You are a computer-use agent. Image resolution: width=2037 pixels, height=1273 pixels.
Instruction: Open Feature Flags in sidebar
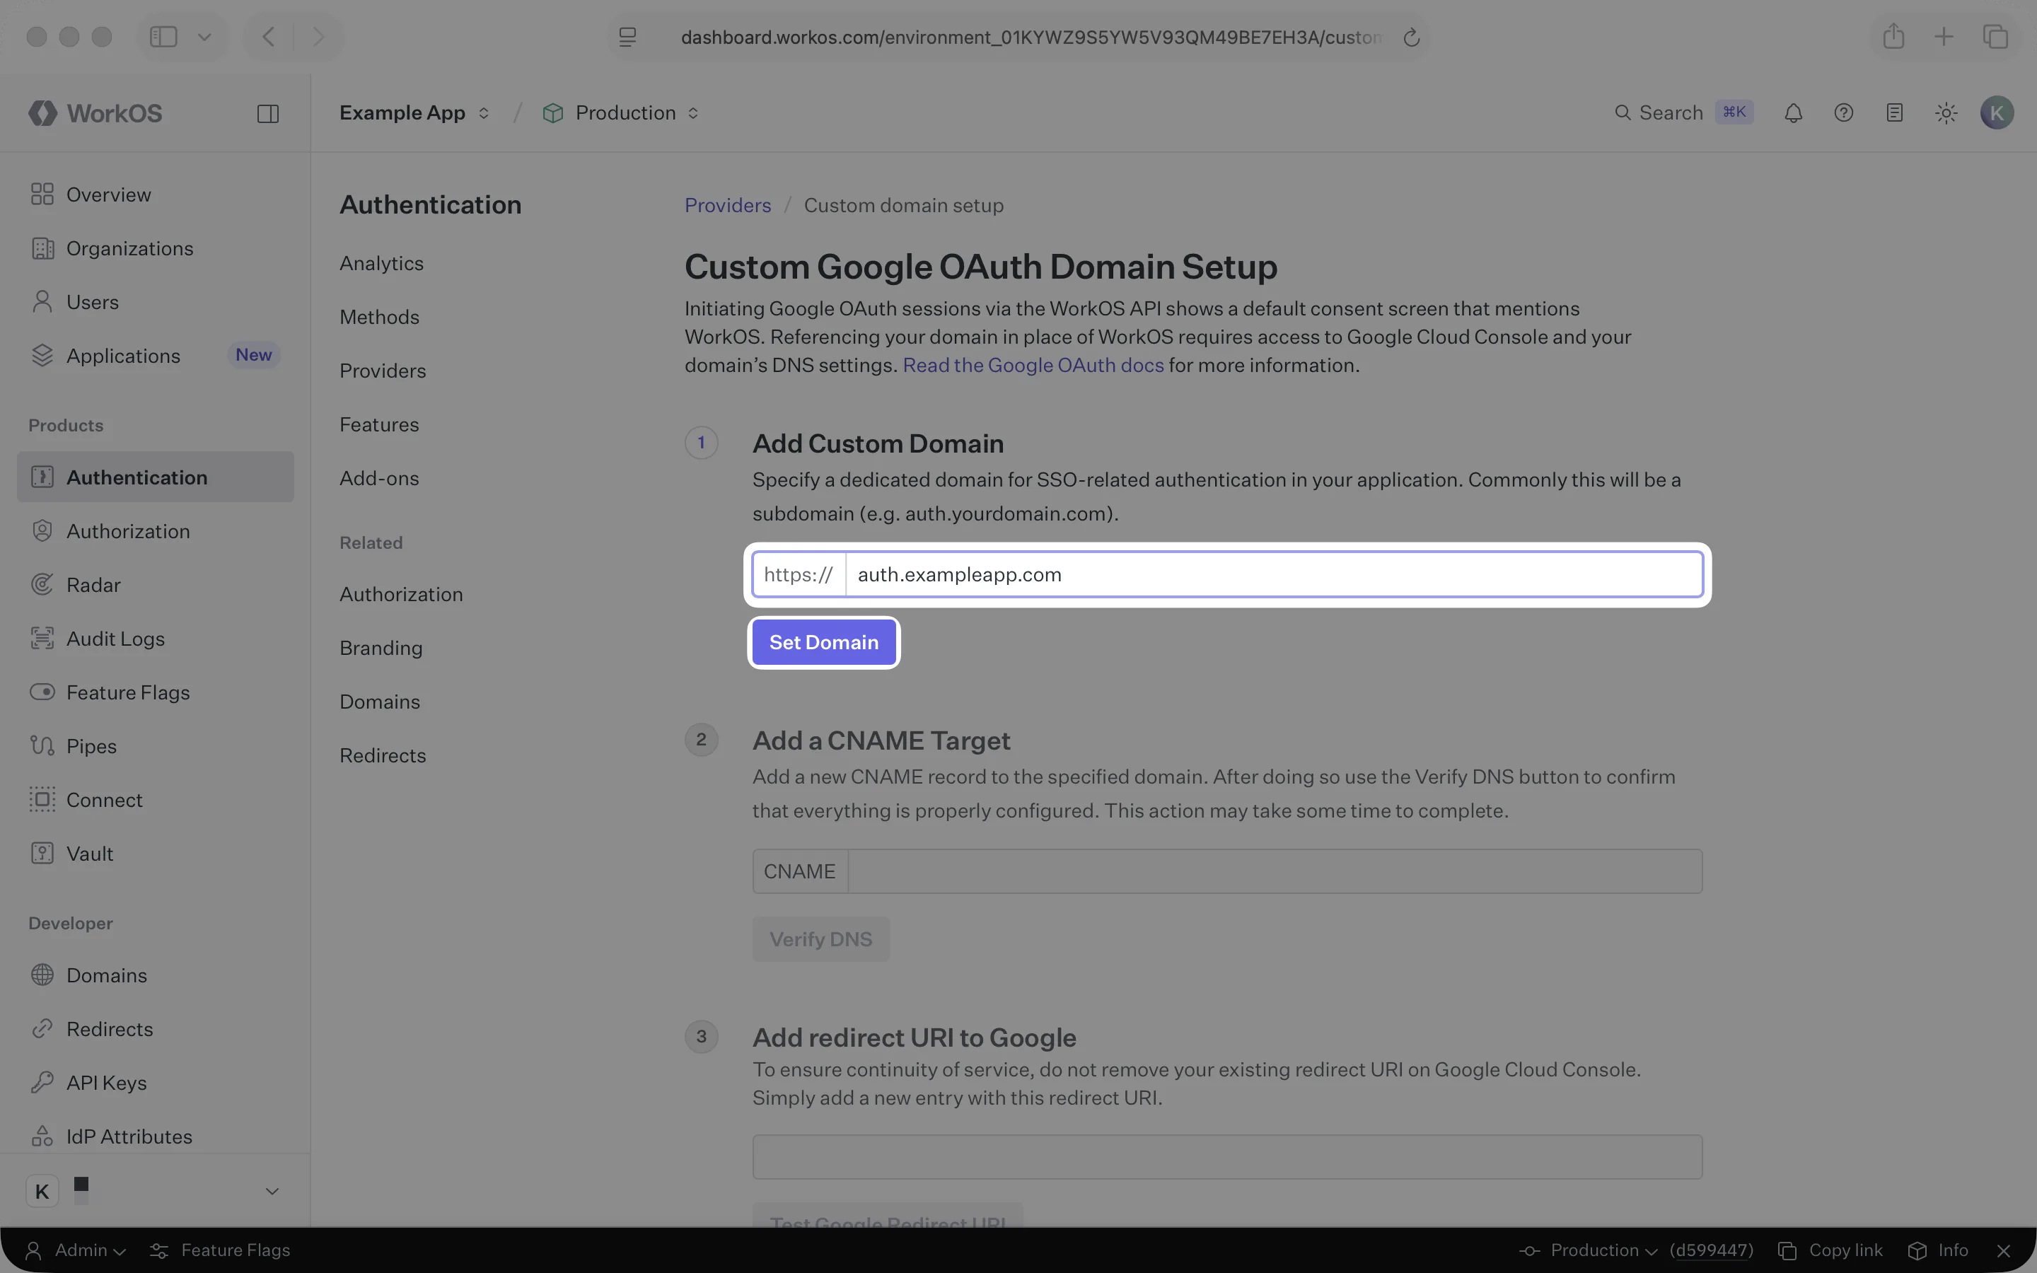click(x=156, y=692)
